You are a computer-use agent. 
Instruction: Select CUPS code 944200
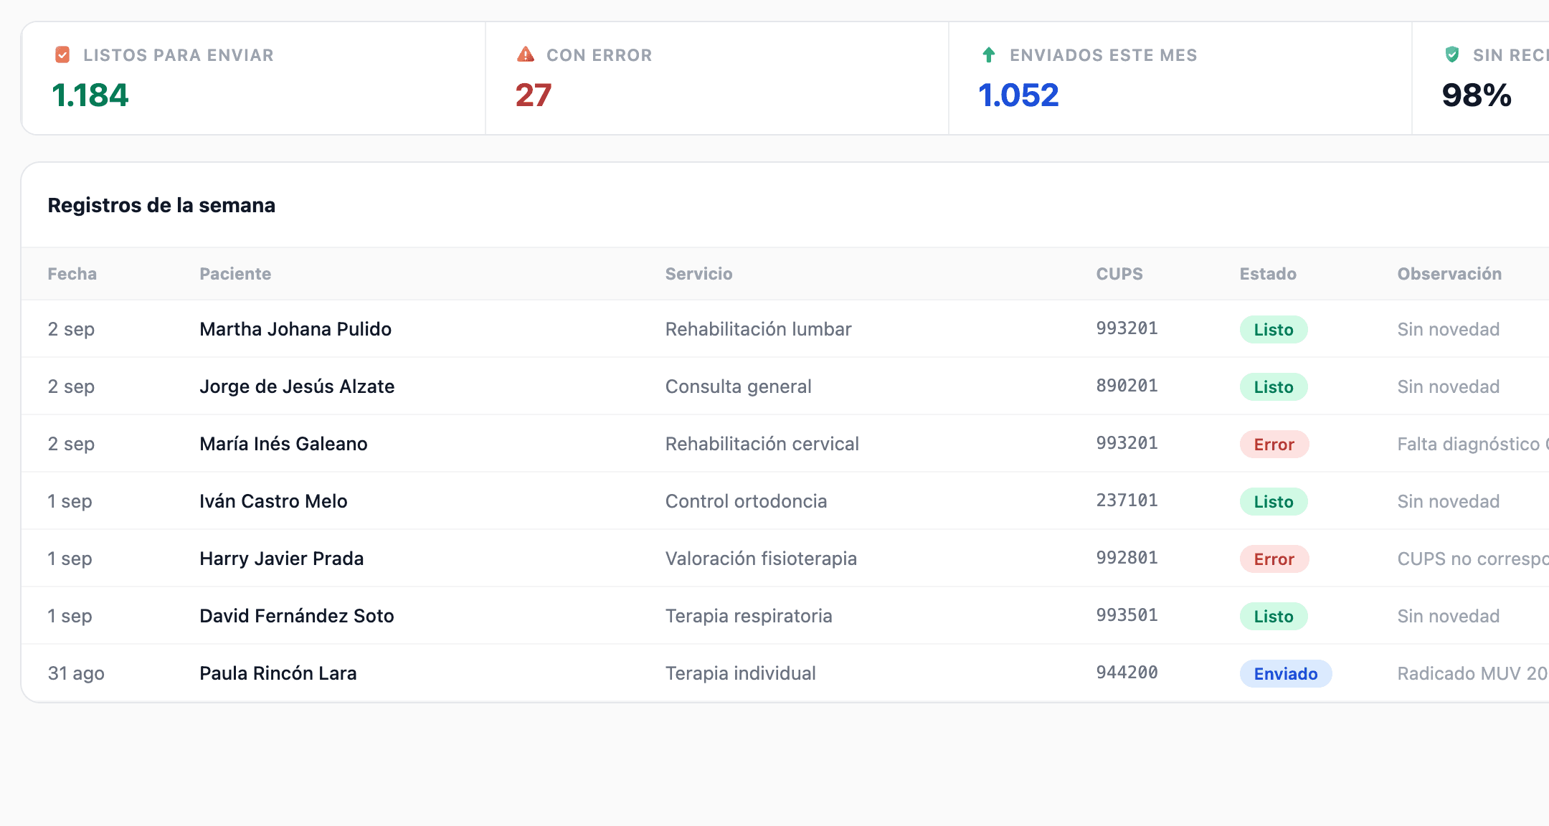pos(1127,673)
